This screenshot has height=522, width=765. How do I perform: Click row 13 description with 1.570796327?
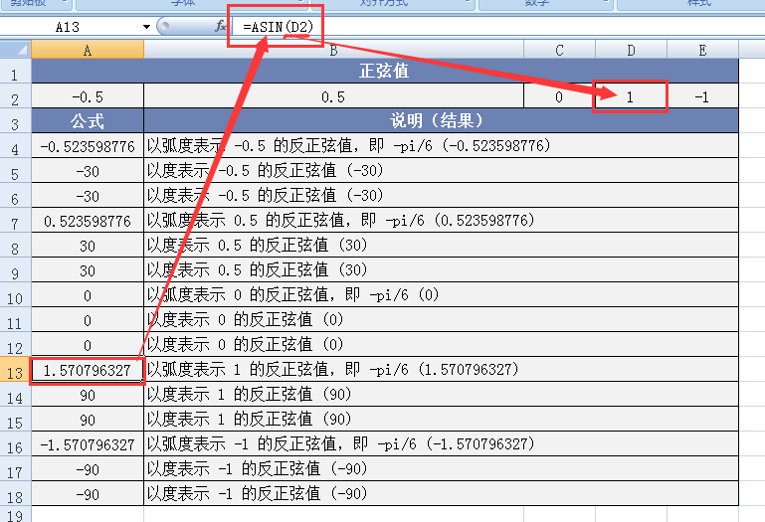[441, 370]
